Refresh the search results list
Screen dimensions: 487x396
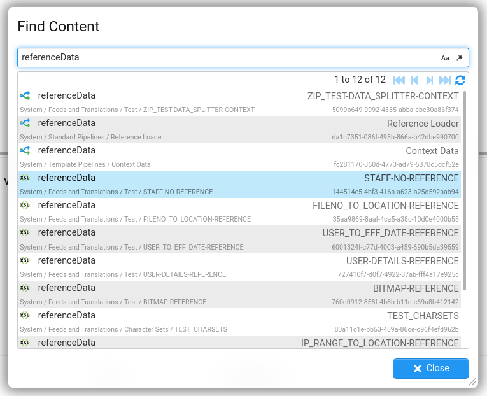click(460, 80)
